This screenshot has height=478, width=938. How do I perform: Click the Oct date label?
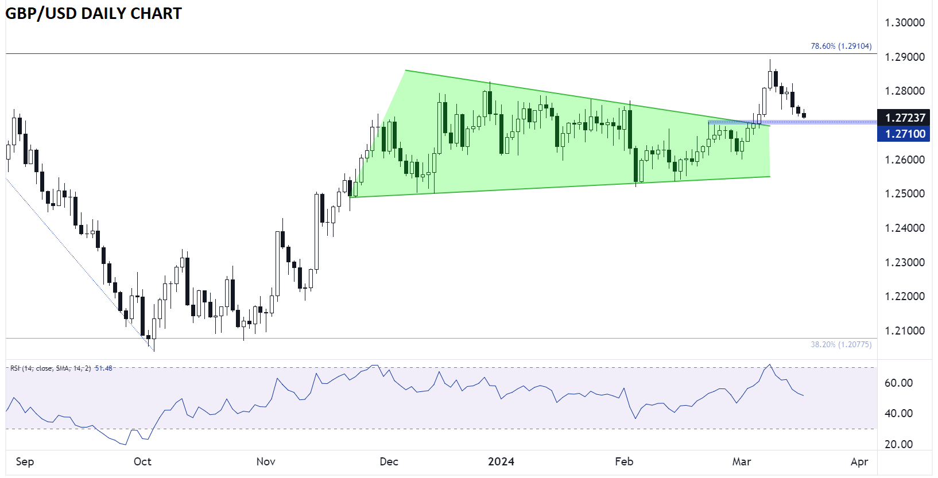pyautogui.click(x=142, y=461)
